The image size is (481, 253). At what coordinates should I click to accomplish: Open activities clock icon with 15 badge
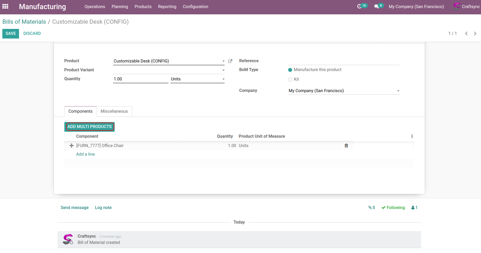click(360, 7)
